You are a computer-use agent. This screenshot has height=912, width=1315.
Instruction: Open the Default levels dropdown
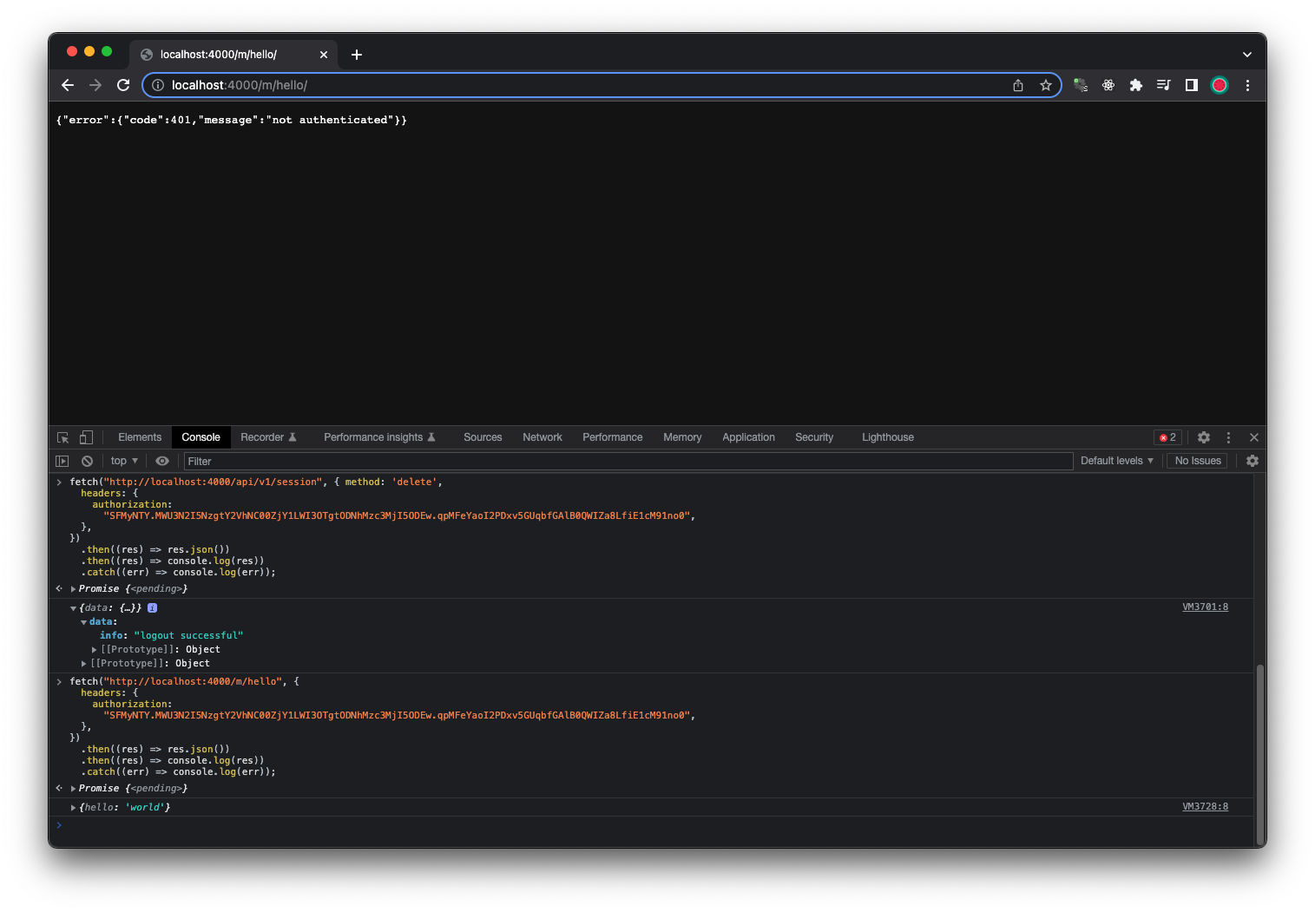point(1117,460)
